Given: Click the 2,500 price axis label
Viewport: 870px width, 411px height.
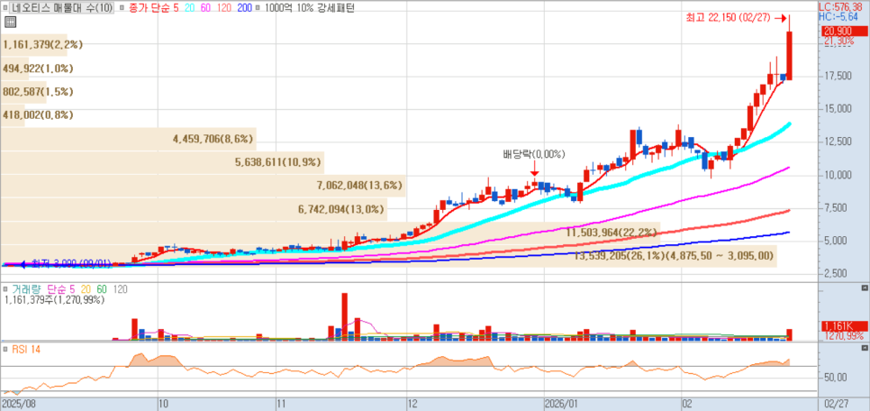Looking at the screenshot, I should tap(838, 274).
